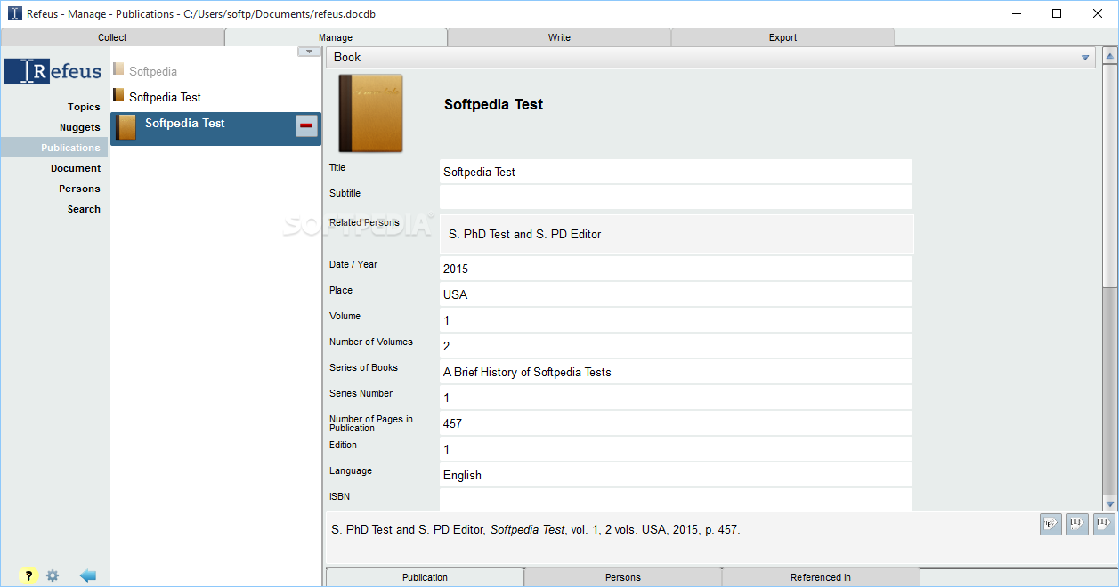This screenshot has height=587, width=1119.
Task: Click the Language field showing English
Action: 676,475
